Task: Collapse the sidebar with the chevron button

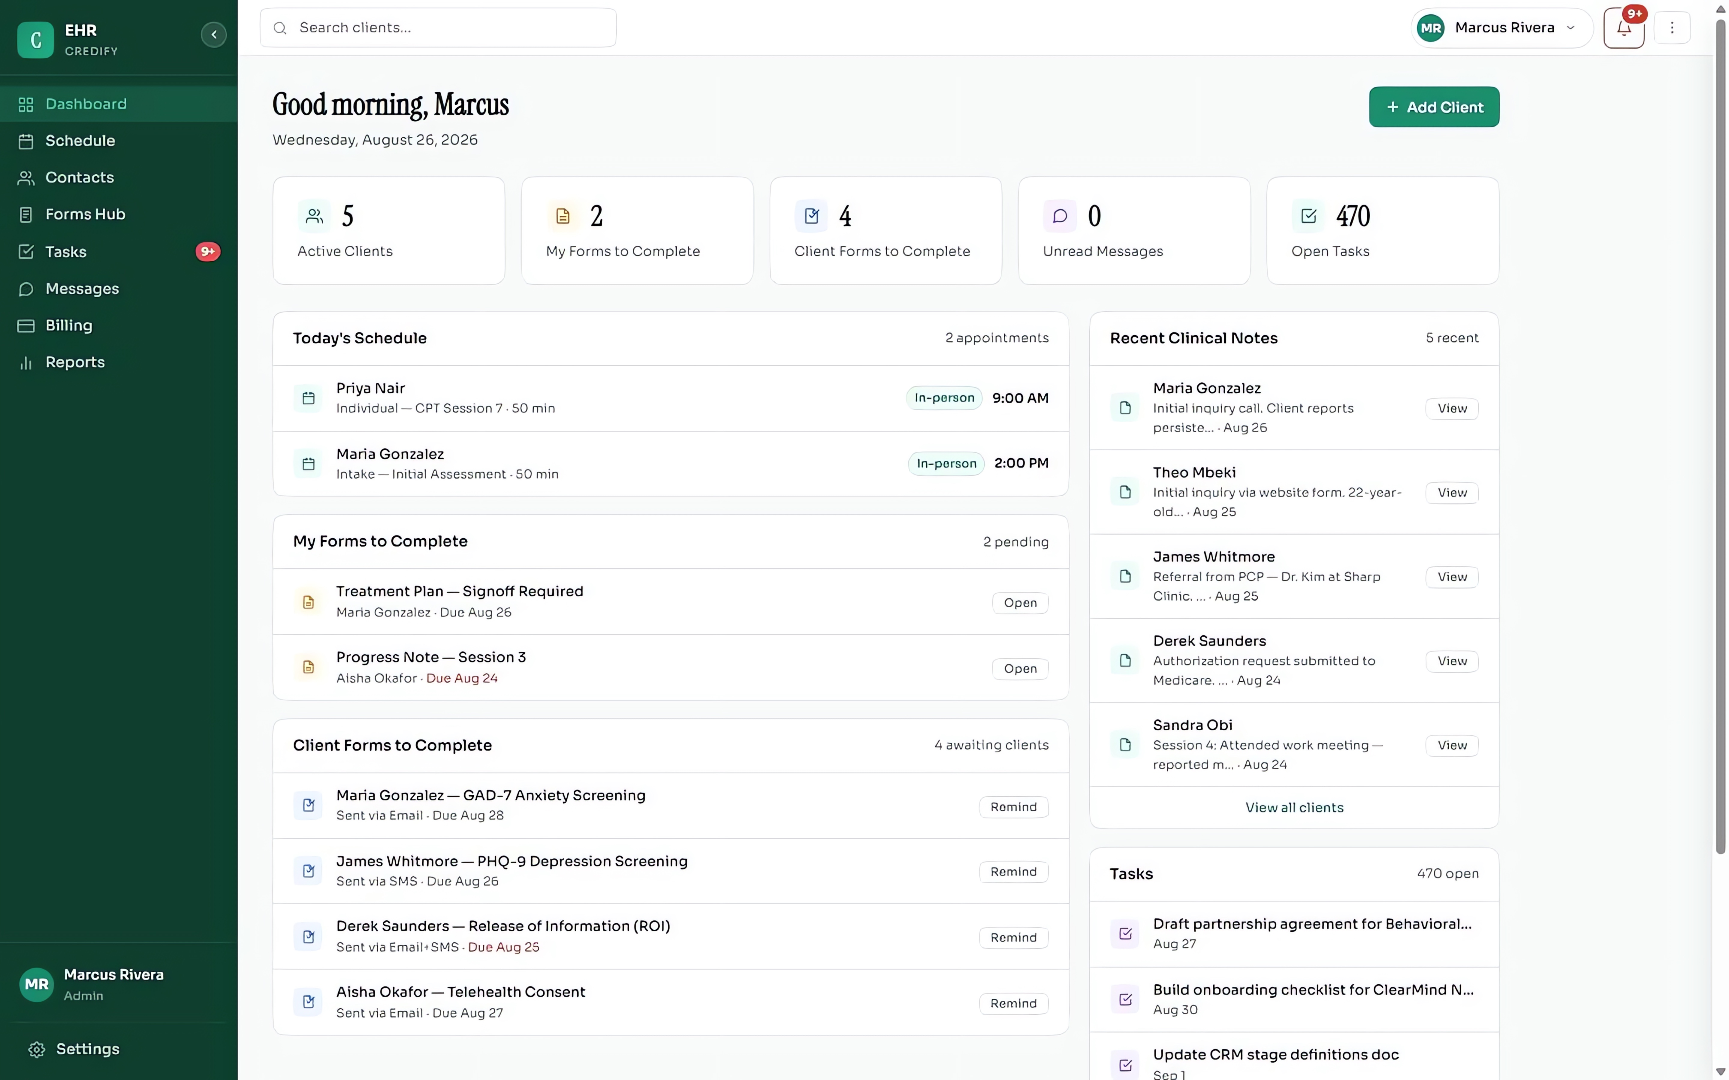Action: (x=214, y=34)
